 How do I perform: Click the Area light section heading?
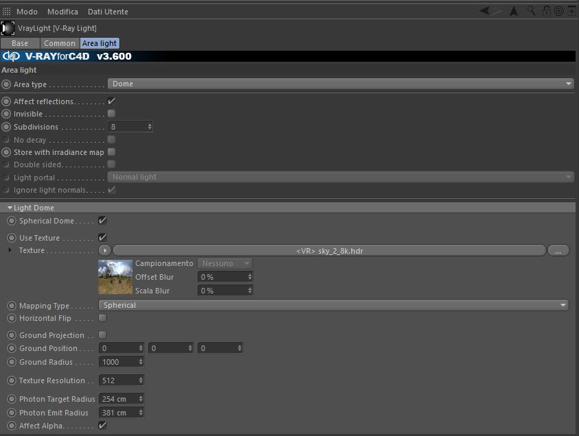19,70
